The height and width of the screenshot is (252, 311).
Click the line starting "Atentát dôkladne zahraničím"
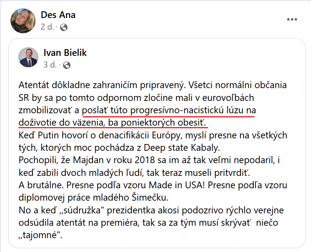(x=152, y=85)
